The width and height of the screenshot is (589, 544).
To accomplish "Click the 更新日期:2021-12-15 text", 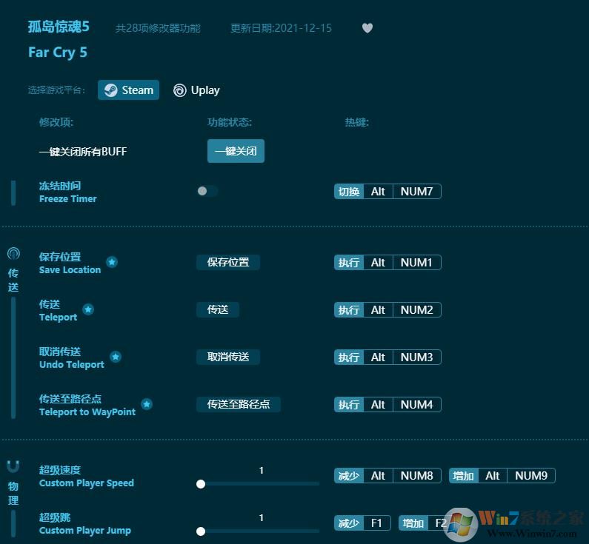I will [281, 28].
